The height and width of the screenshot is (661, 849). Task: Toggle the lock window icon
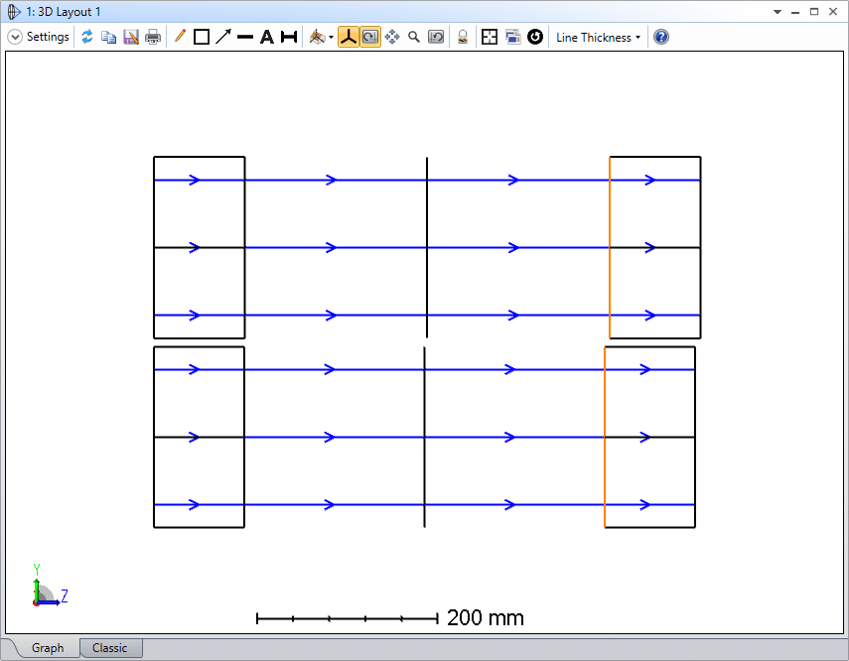463,37
